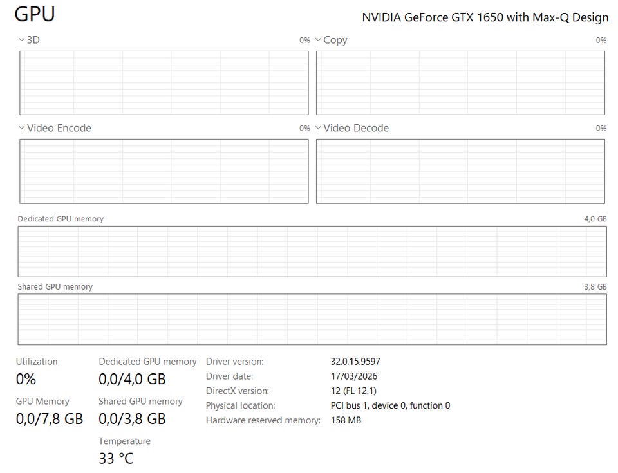Image resolution: width=618 pixels, height=473 pixels.
Task: Select the Video Decode usage graph
Action: [x=460, y=171]
